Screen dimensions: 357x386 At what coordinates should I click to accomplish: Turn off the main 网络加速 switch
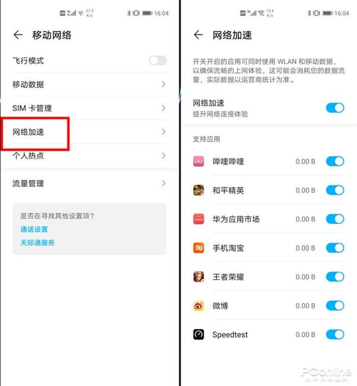click(x=335, y=108)
